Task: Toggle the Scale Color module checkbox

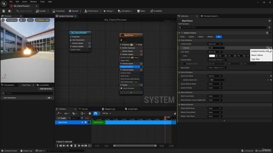Action: [141, 76]
